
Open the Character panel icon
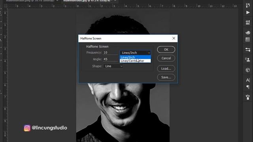coord(248,80)
